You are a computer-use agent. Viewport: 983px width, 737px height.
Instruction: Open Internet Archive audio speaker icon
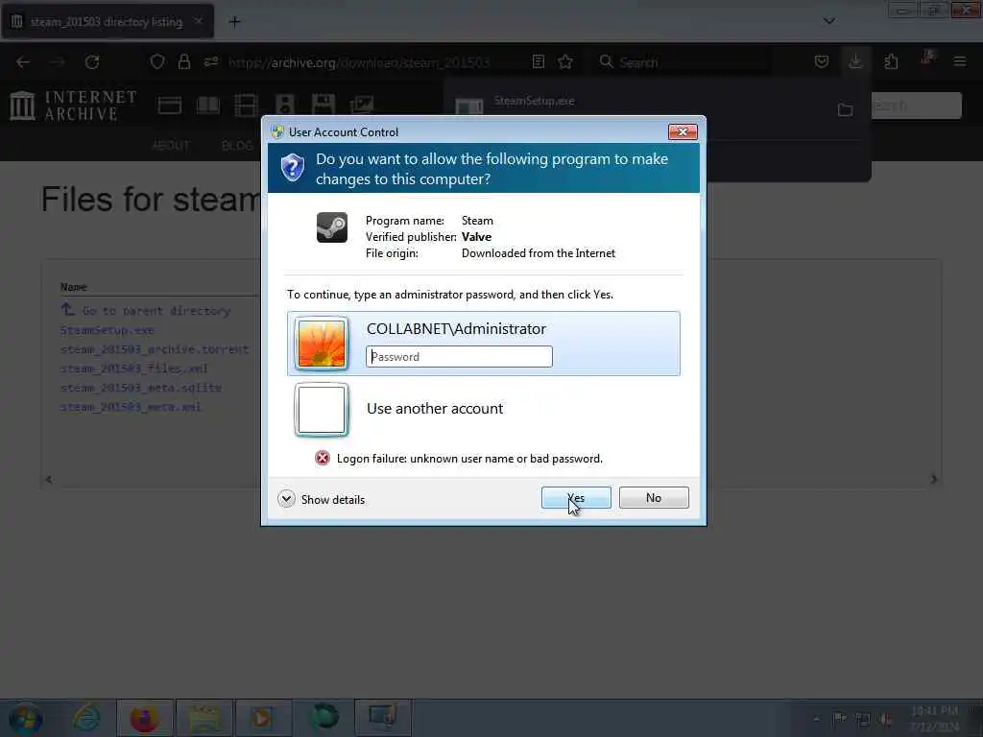[x=284, y=105]
